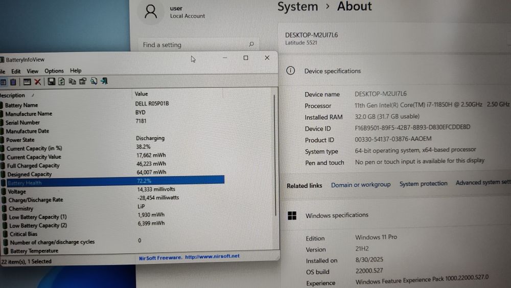The height and width of the screenshot is (288, 511).
Task: Open the NirSoft website link in status bar
Action: coord(212,256)
